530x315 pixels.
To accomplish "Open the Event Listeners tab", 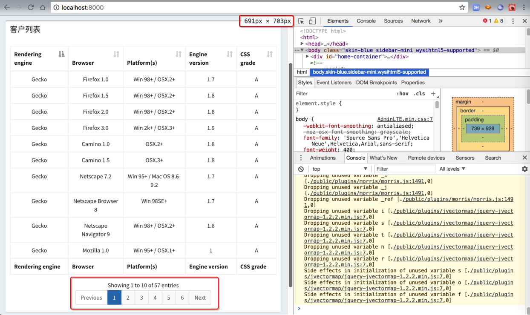I will pyautogui.click(x=334, y=83).
